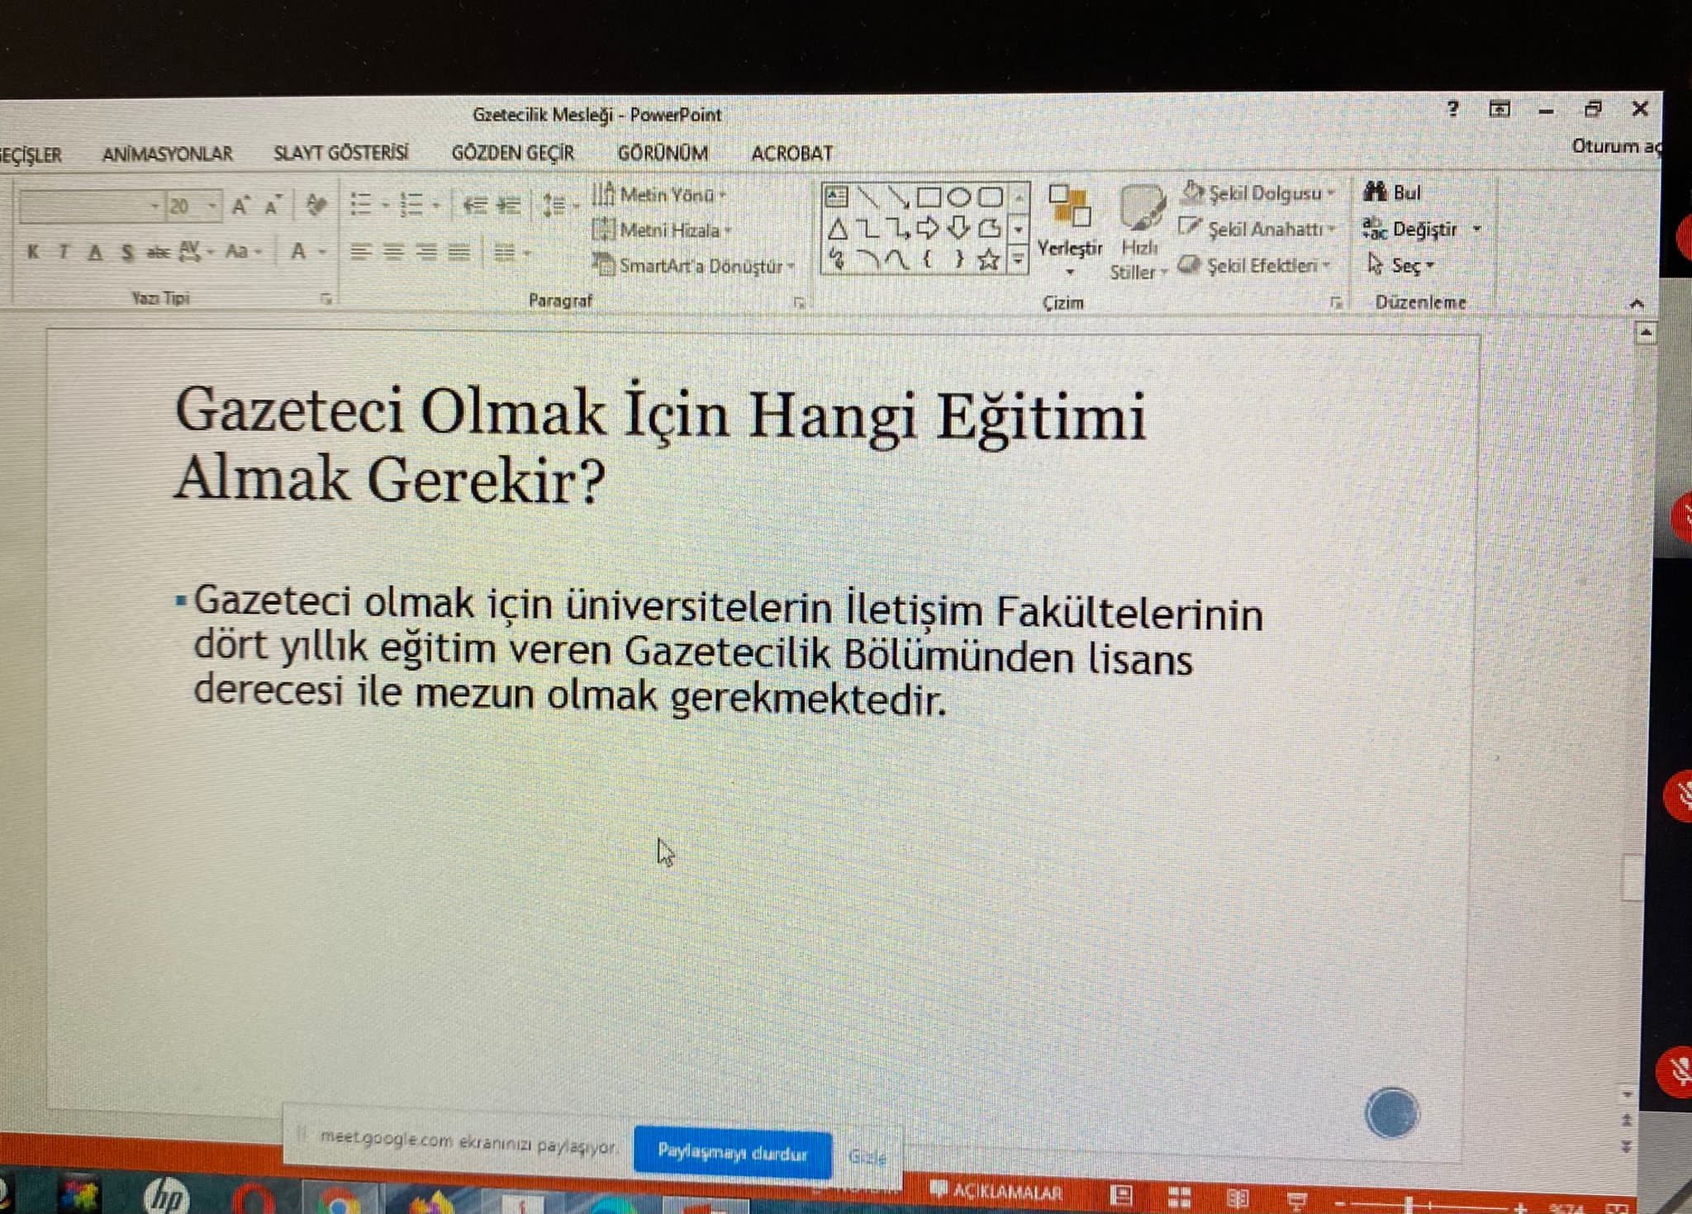Open Metin Yönü text direction menu
This screenshot has height=1214, width=1692.
tap(659, 195)
